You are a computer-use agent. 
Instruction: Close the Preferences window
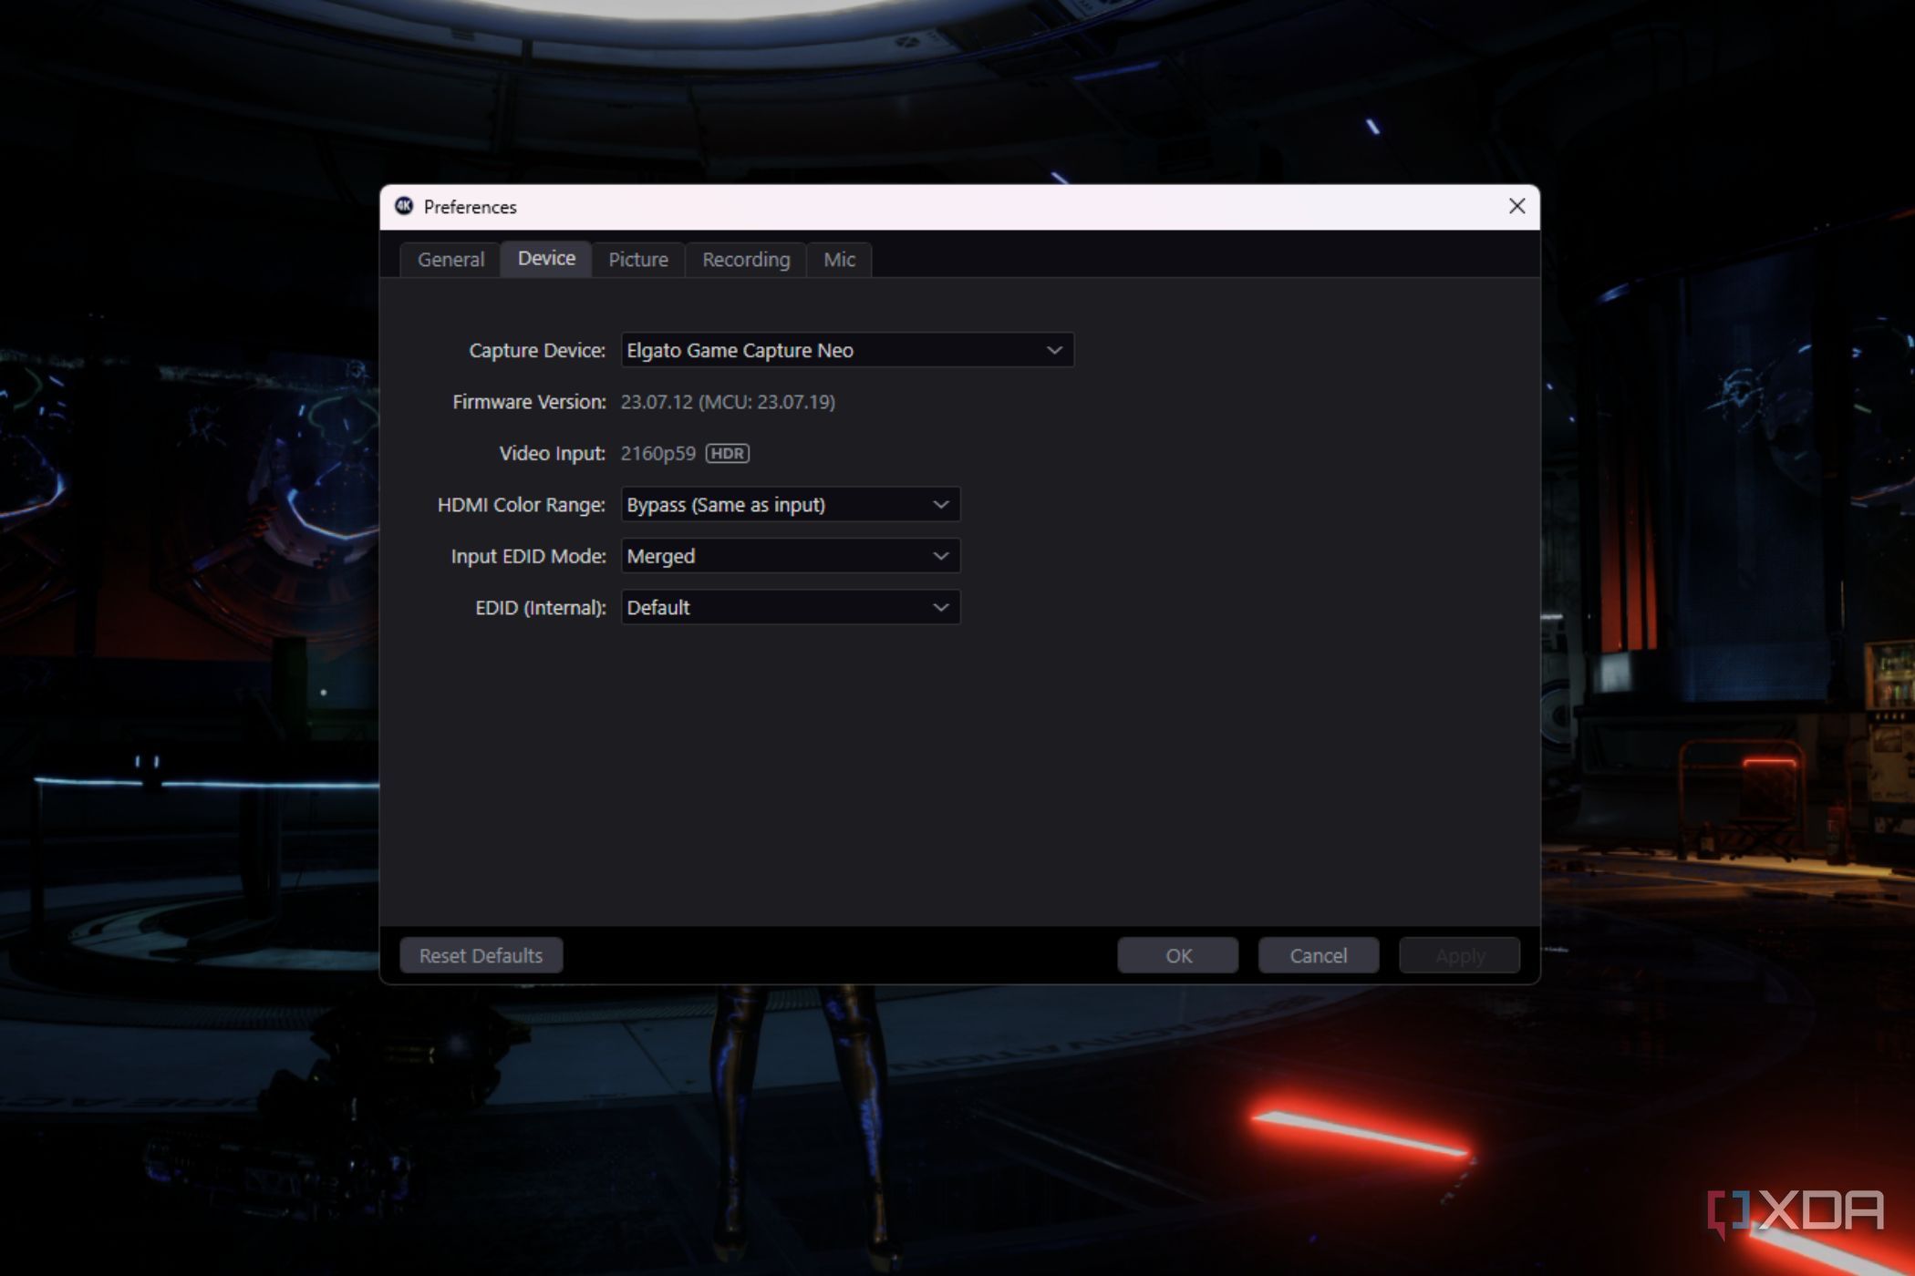tap(1516, 206)
